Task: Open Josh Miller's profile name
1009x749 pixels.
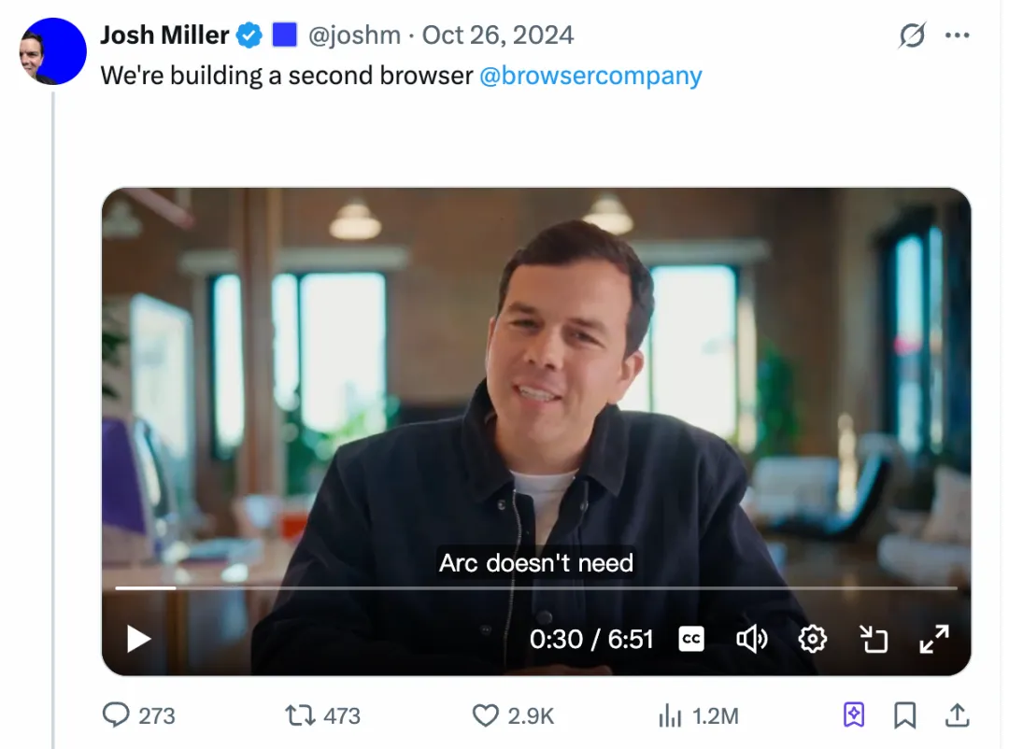Action: [x=164, y=35]
